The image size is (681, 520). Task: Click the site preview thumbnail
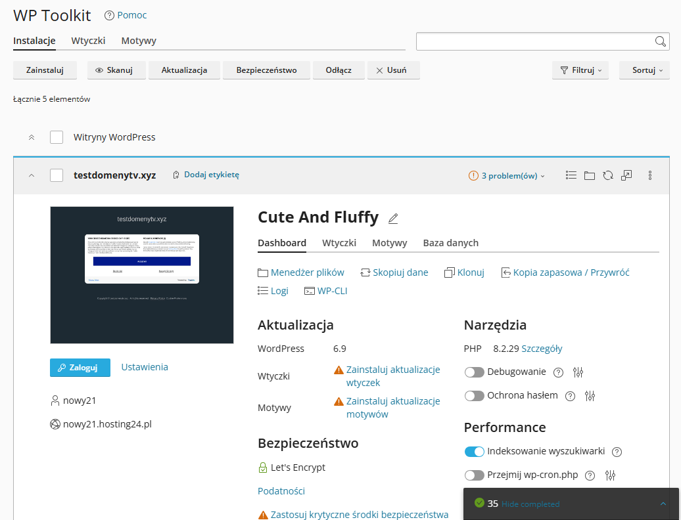pyautogui.click(x=142, y=275)
